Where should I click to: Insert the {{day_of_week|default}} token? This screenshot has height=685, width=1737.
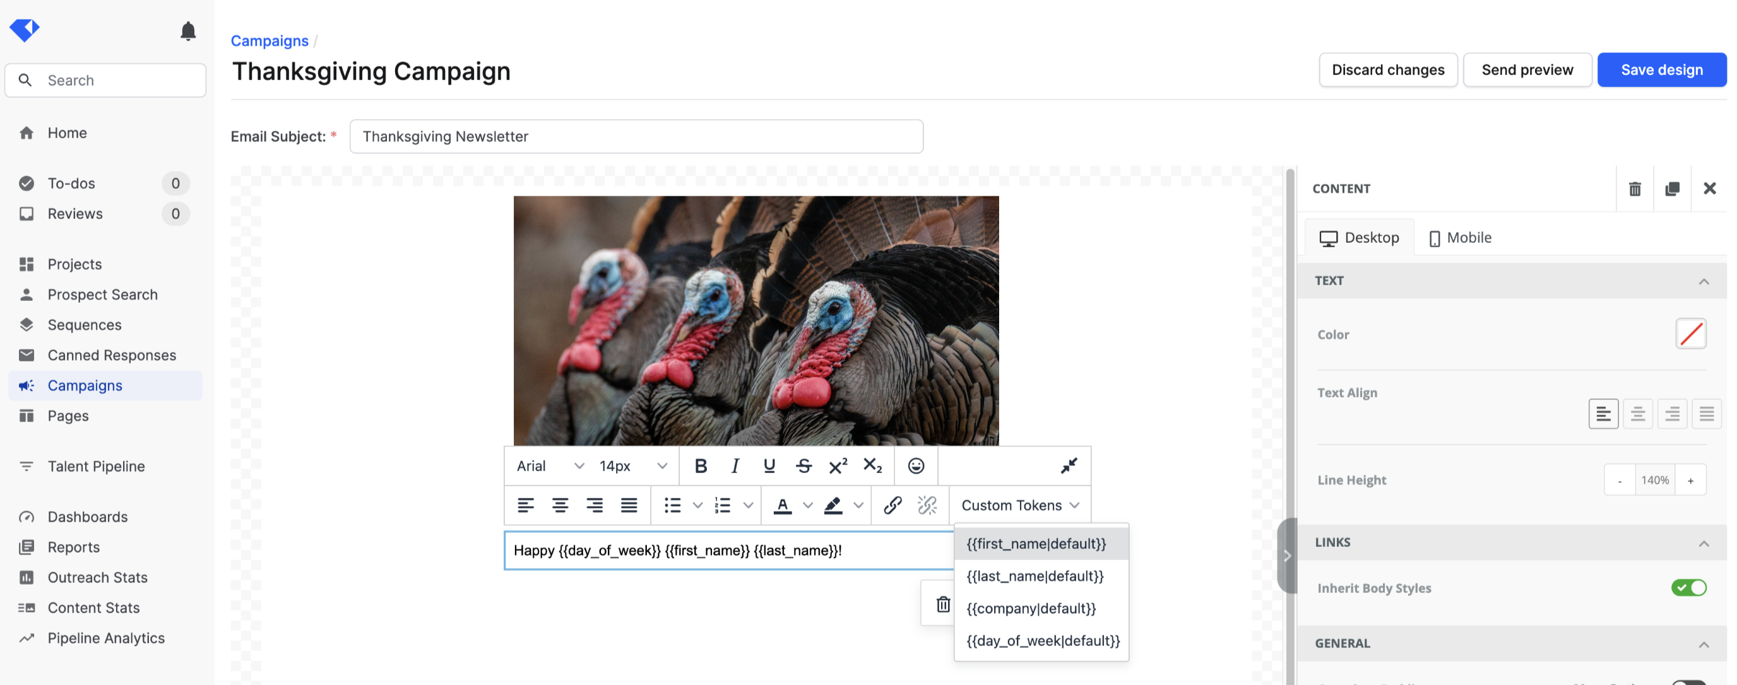tap(1041, 641)
